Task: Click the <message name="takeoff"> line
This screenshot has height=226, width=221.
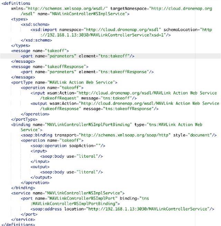Action: point(40,51)
